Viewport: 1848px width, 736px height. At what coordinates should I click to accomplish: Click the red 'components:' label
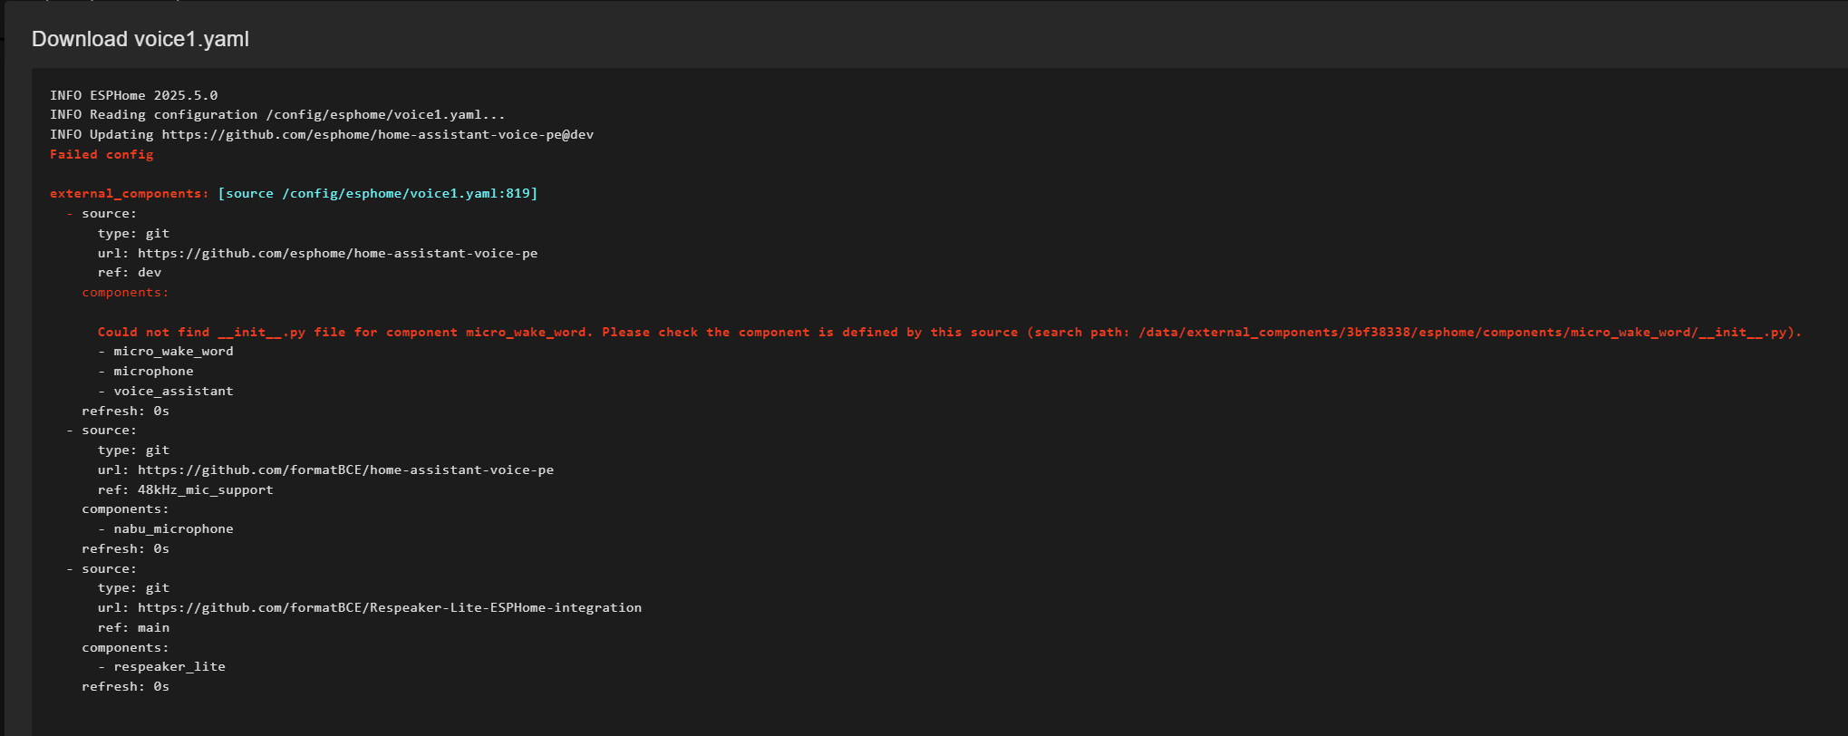point(125,293)
